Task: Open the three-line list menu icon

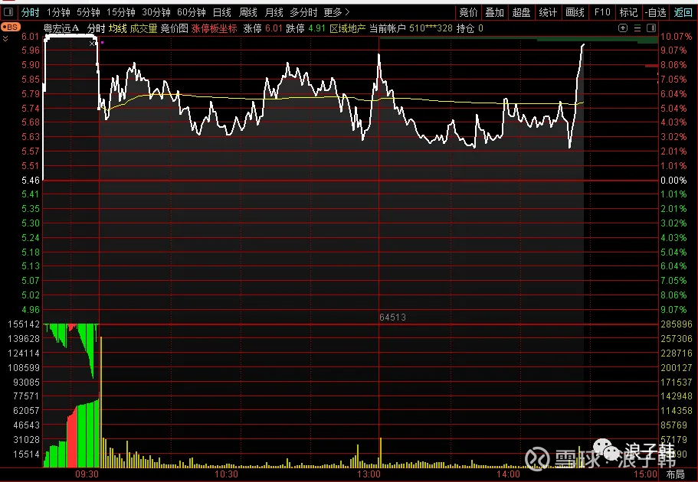Action: coord(637,28)
